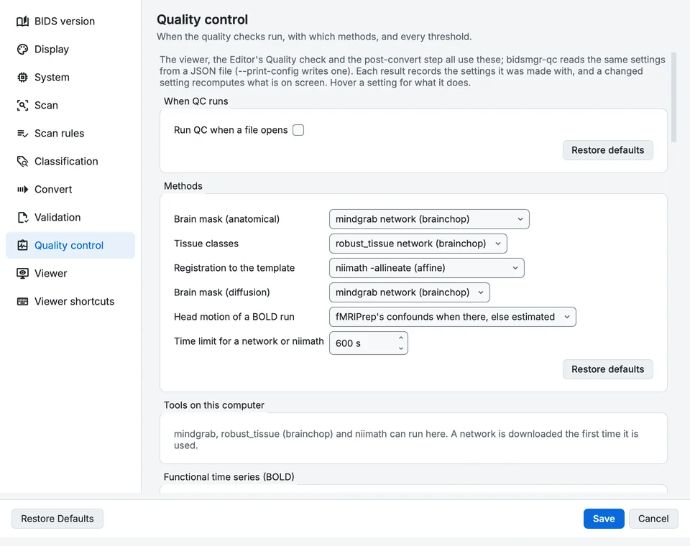Viewport: 690px width, 546px height.
Task: Switch to the Scan rules page
Action: click(x=70, y=134)
